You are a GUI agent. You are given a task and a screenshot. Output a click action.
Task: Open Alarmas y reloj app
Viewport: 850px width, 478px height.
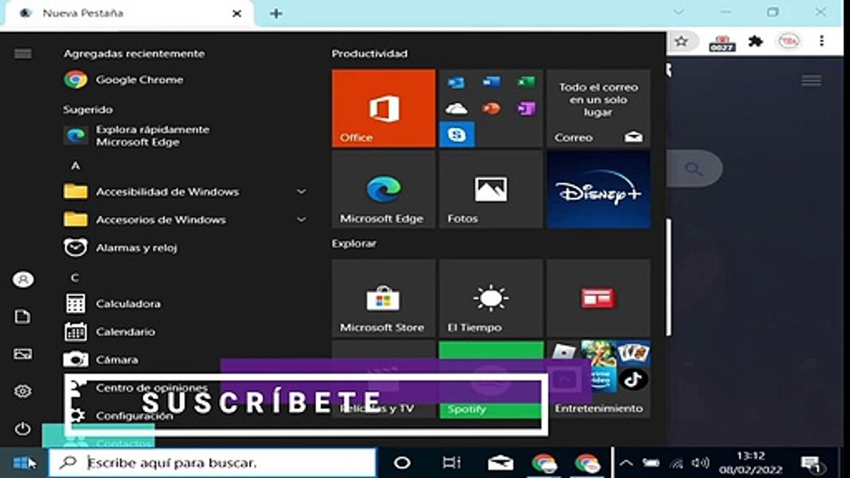(x=186, y=248)
